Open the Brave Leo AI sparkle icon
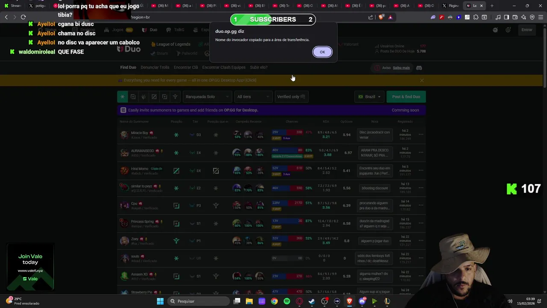 pos(523,17)
